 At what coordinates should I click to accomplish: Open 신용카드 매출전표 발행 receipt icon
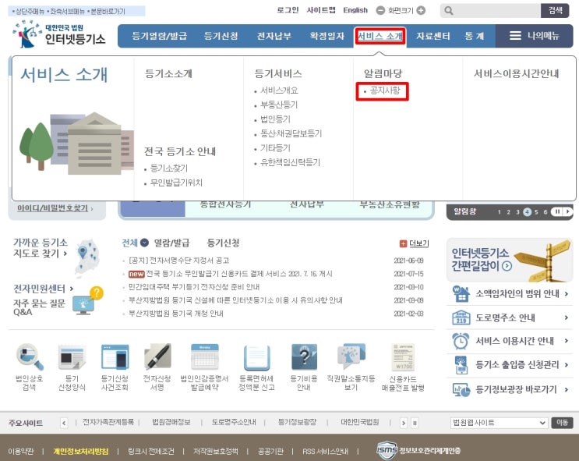point(402,357)
